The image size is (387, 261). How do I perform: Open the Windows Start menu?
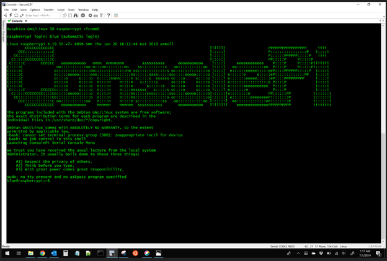(7, 254)
